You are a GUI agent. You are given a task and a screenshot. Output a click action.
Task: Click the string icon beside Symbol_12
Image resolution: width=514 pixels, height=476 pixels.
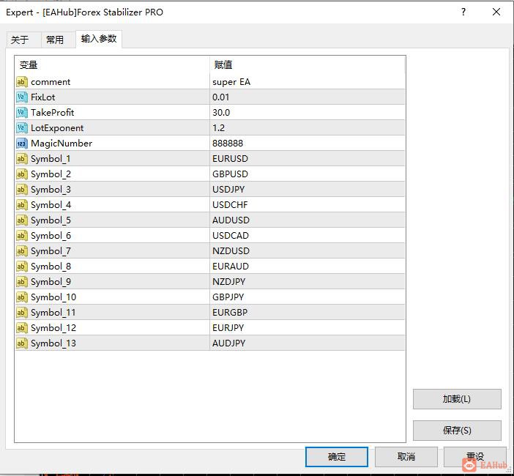(22, 328)
